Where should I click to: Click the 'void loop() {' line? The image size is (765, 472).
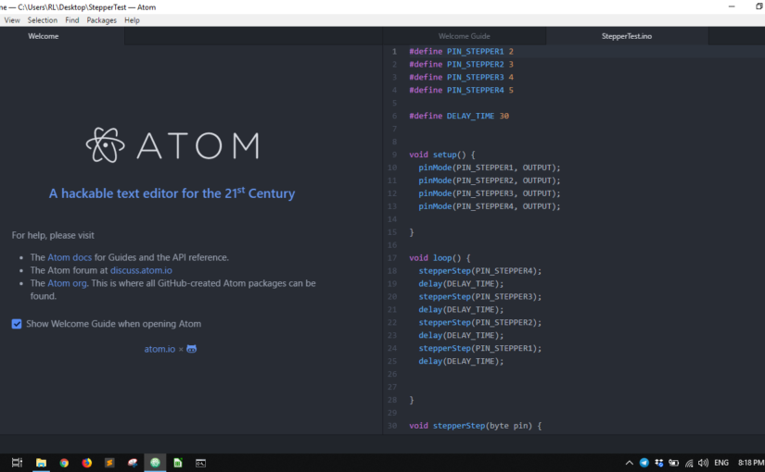tap(440, 257)
